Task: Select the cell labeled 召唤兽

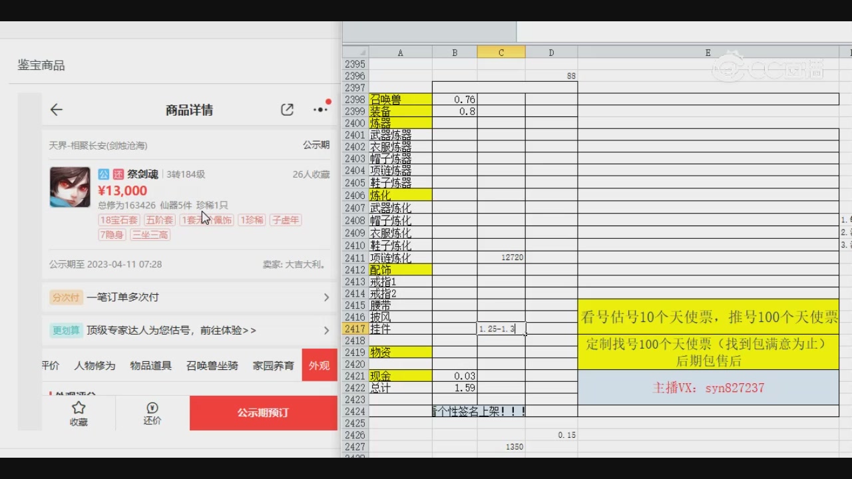Action: point(401,100)
